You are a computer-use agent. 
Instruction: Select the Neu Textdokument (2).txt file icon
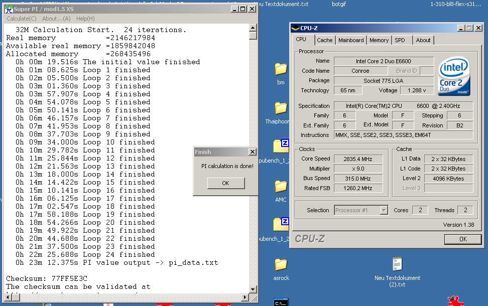point(397,264)
